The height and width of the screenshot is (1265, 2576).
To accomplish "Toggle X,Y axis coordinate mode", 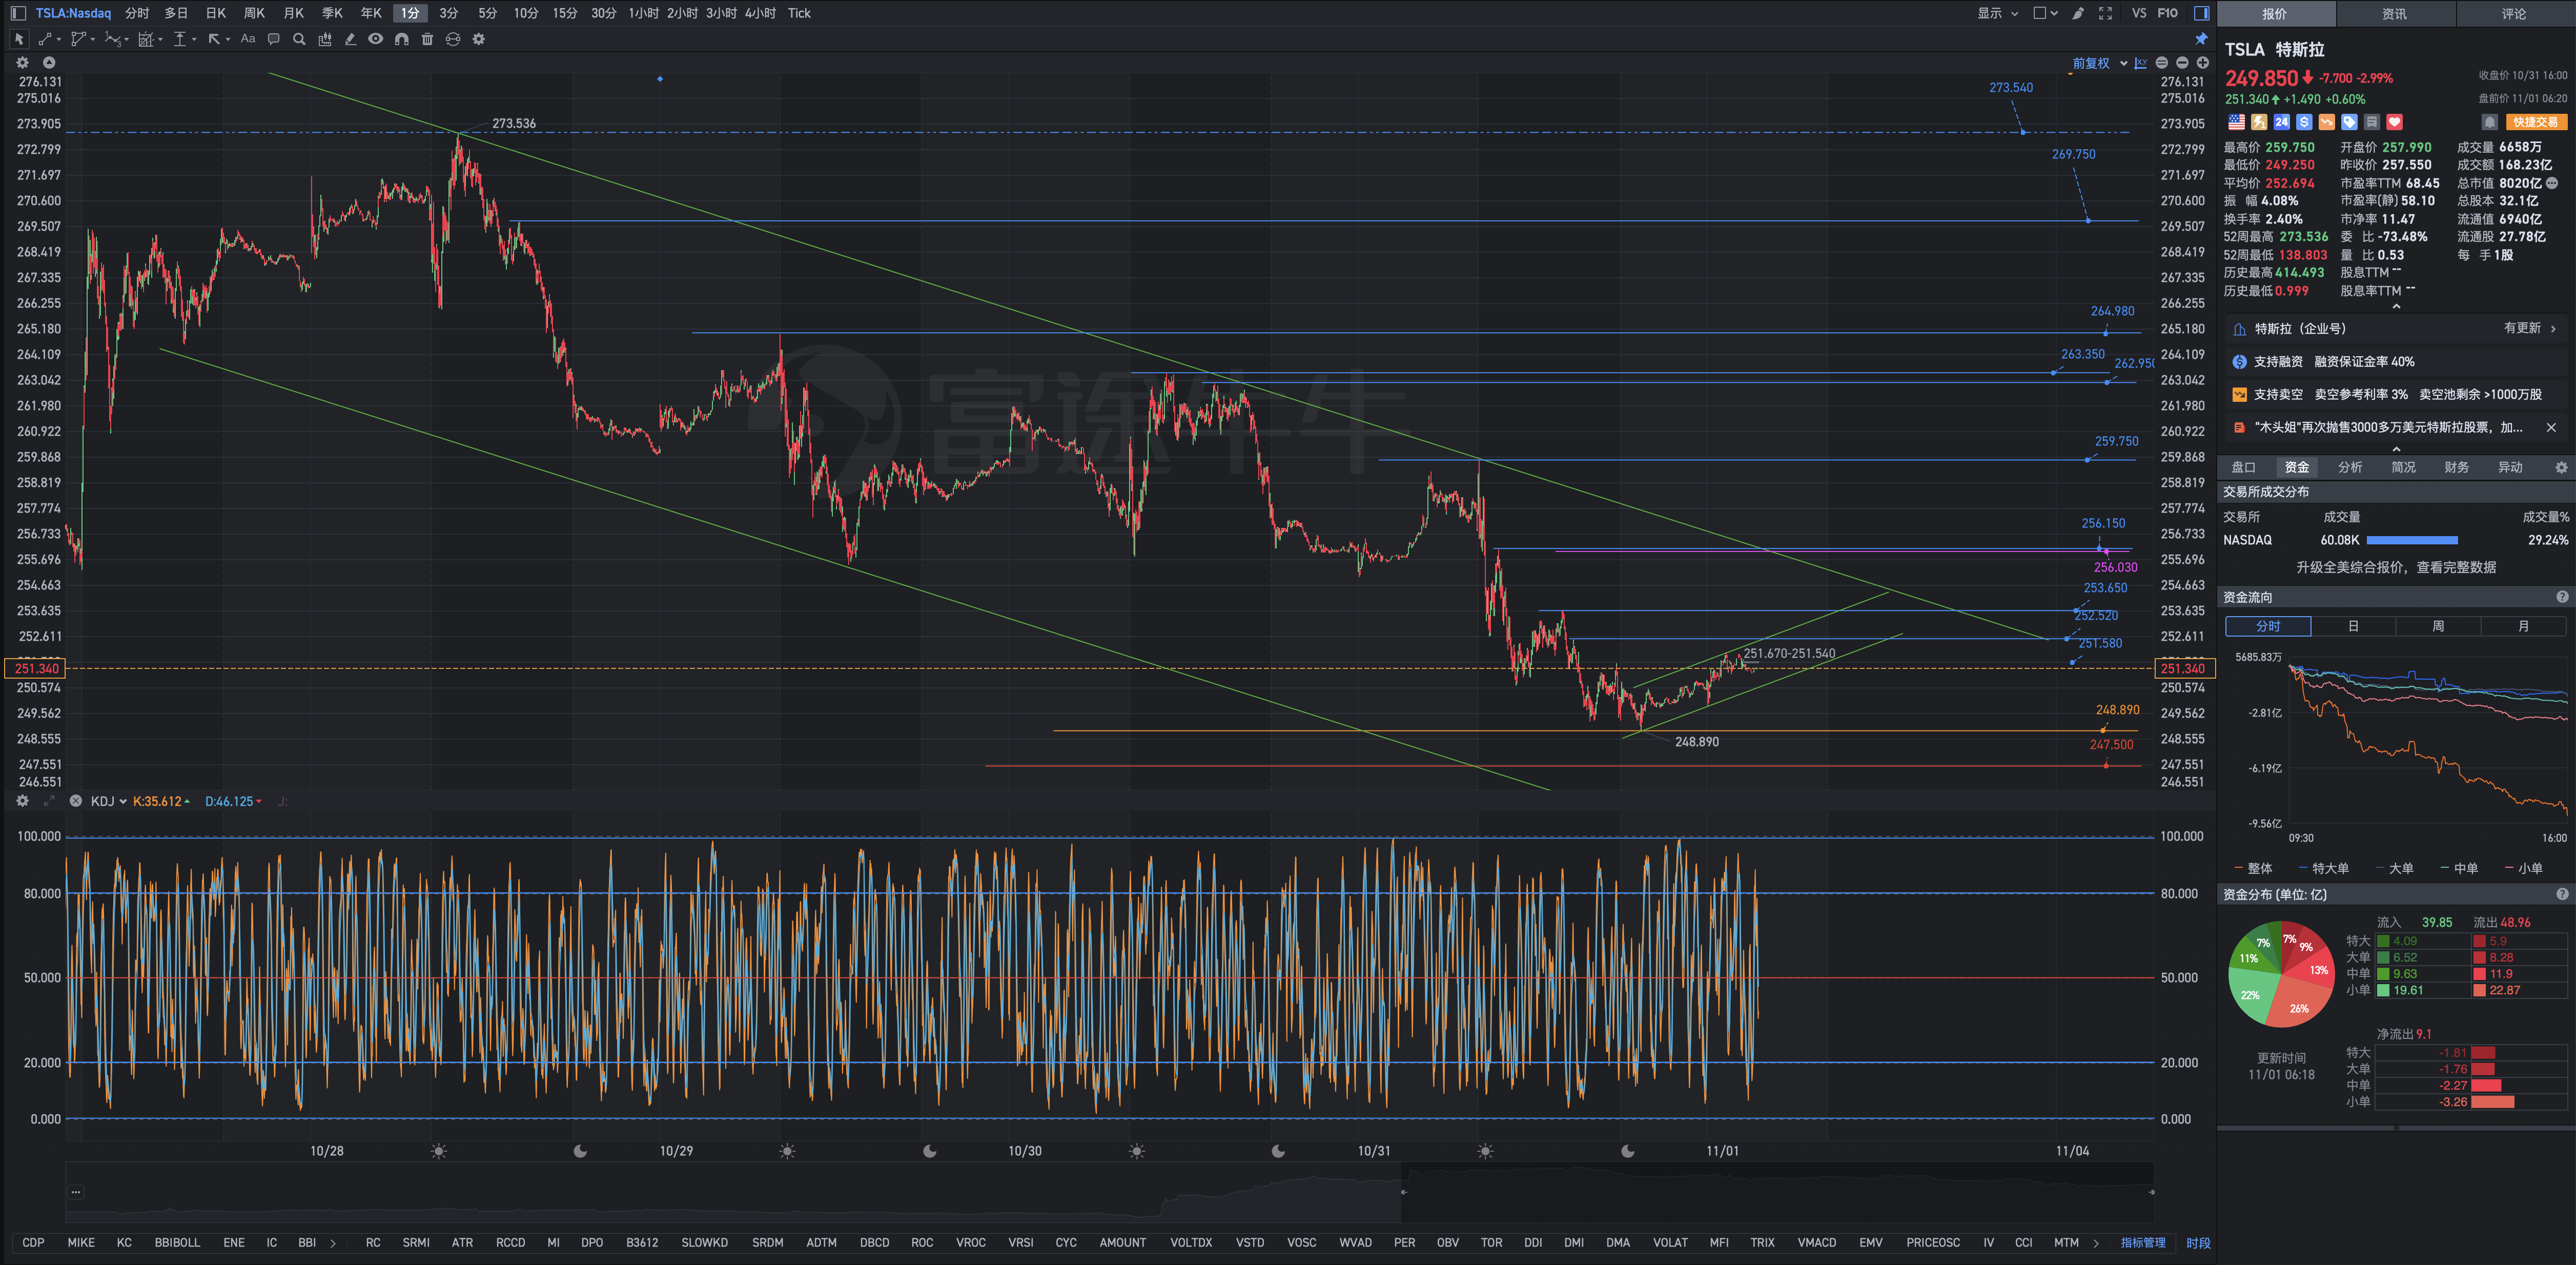I will coord(2141,63).
